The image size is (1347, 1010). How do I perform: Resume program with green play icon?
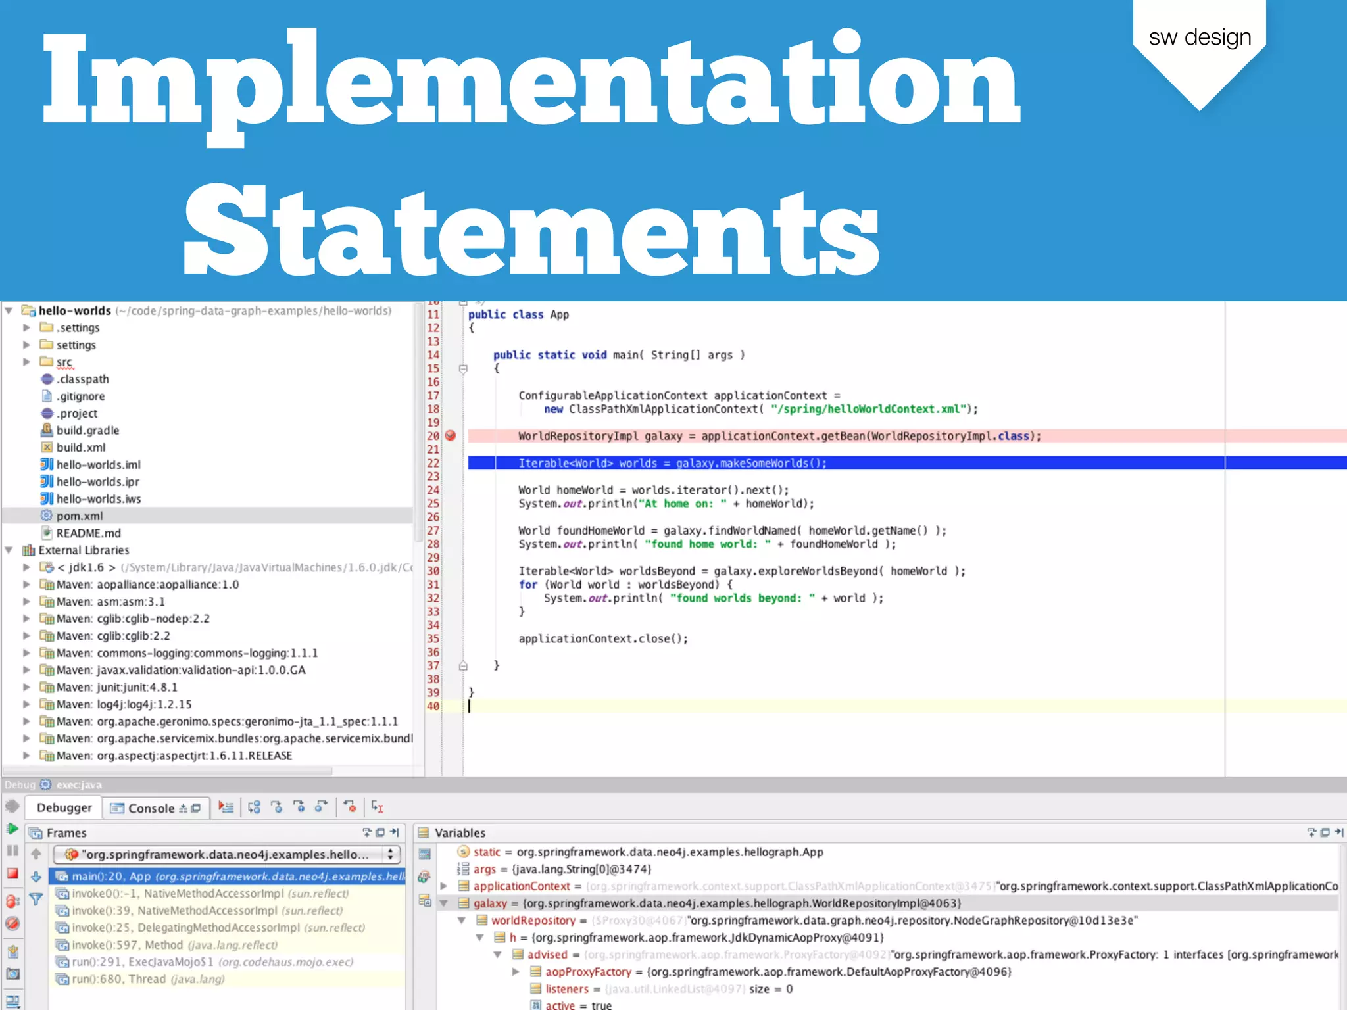(x=12, y=829)
